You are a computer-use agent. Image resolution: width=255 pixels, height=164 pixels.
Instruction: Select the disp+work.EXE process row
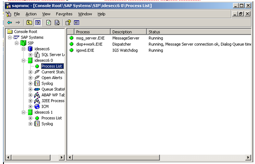[x=159, y=44]
